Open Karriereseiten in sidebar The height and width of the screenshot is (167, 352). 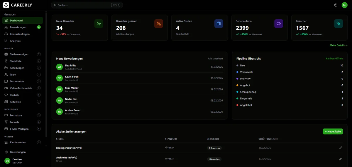(23, 142)
